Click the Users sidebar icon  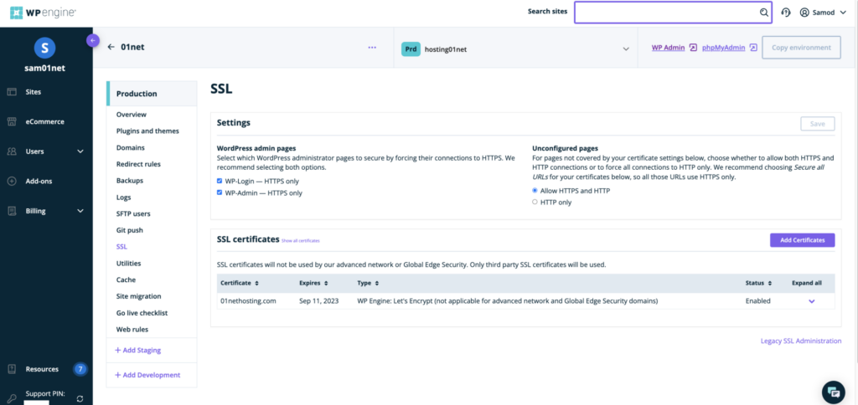12,151
